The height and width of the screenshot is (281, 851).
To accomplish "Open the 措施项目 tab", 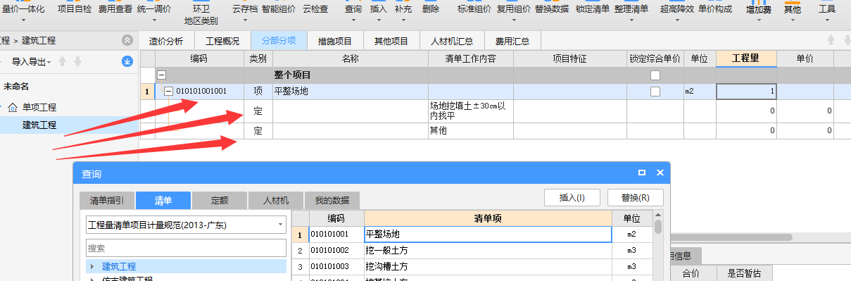I will click(335, 41).
